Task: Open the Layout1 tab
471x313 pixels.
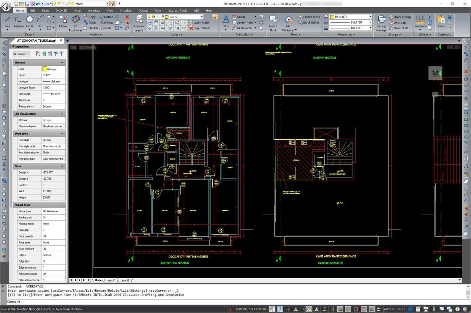Action: [x=111, y=280]
